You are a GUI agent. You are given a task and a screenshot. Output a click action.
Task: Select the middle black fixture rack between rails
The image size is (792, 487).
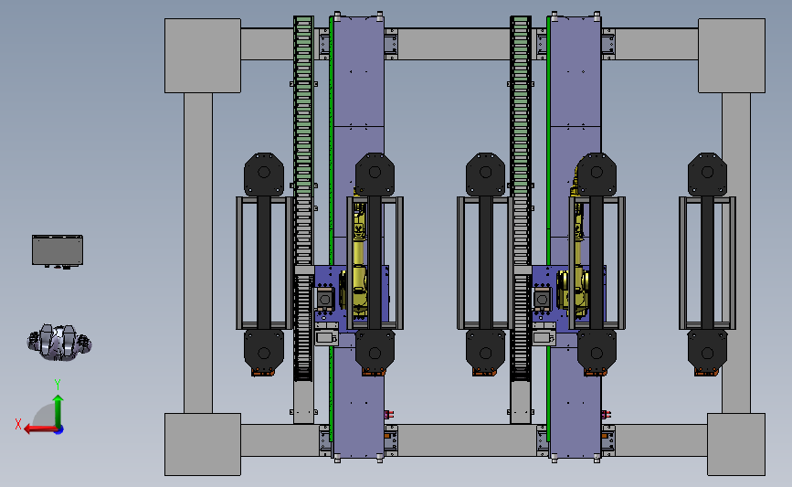click(x=485, y=264)
